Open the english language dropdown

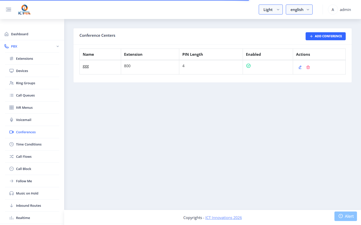(299, 9)
